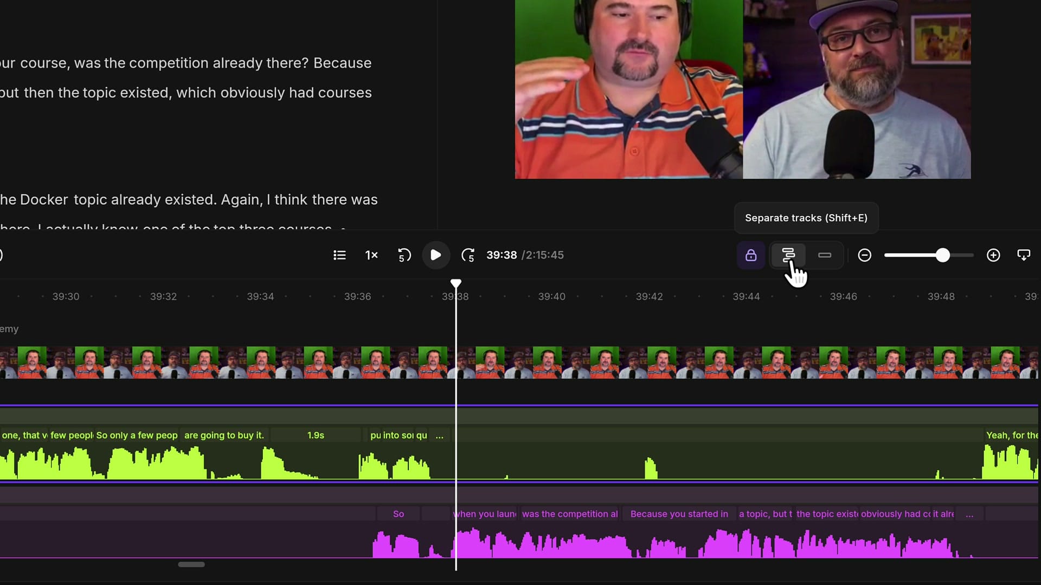Play the video

click(435, 255)
